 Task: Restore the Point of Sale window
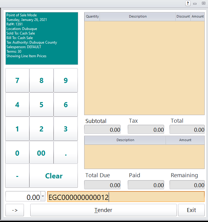coord(203,3)
